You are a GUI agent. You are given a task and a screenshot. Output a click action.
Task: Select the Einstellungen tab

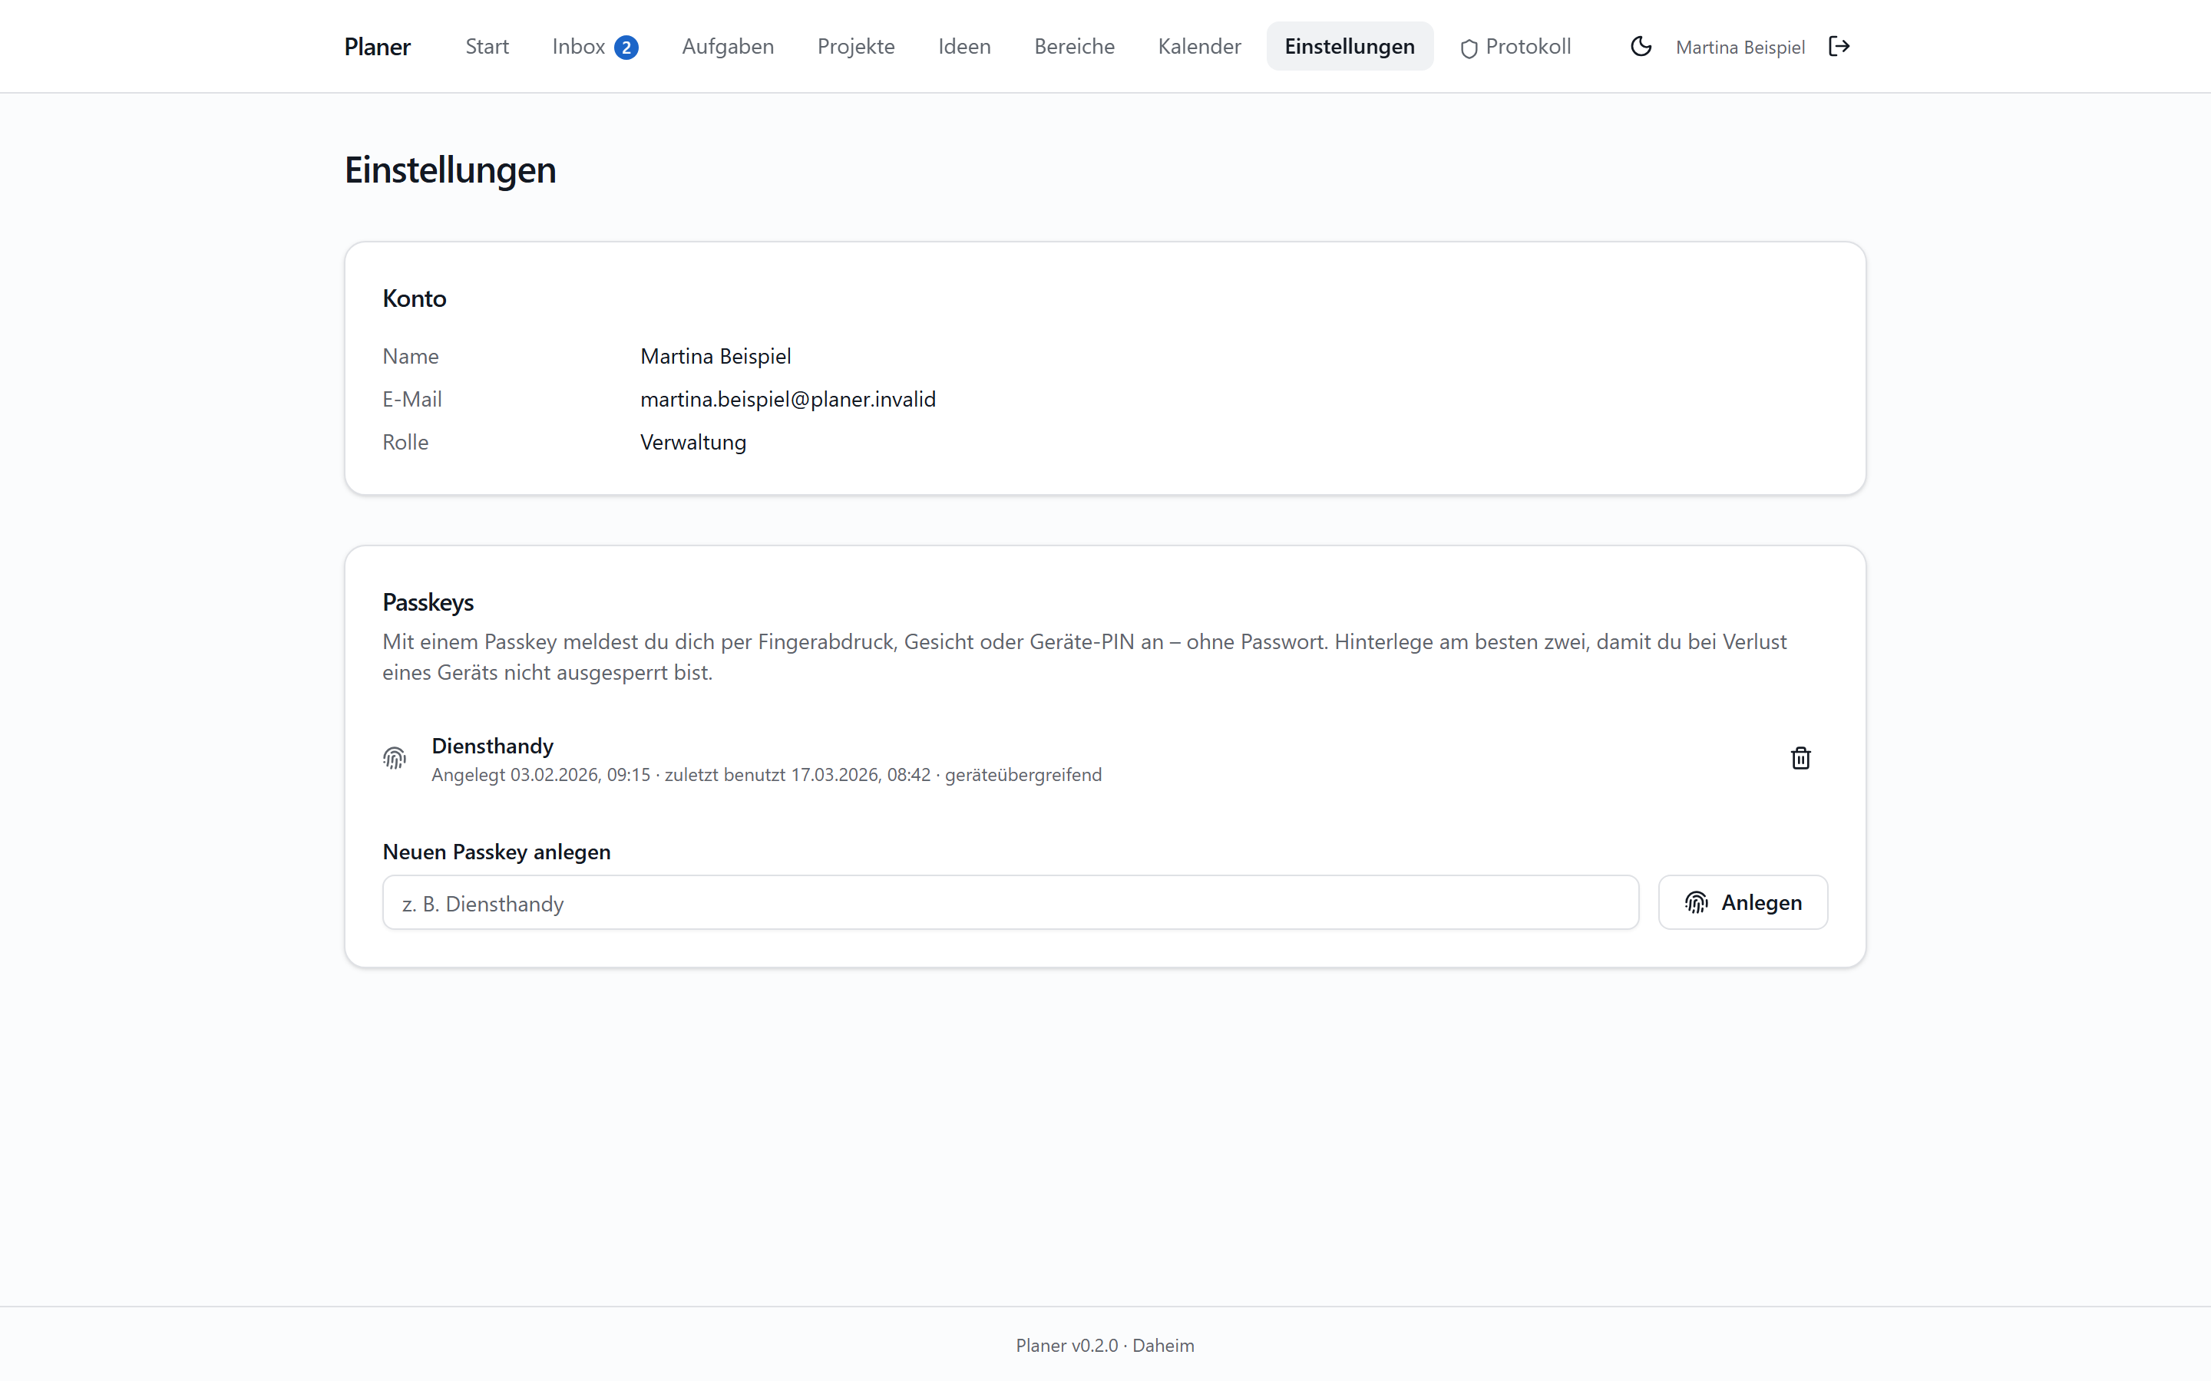1350,47
